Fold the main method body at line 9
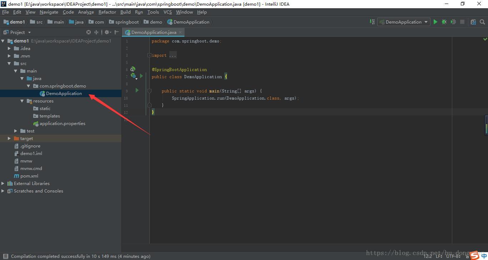The image size is (488, 260). click(149, 91)
